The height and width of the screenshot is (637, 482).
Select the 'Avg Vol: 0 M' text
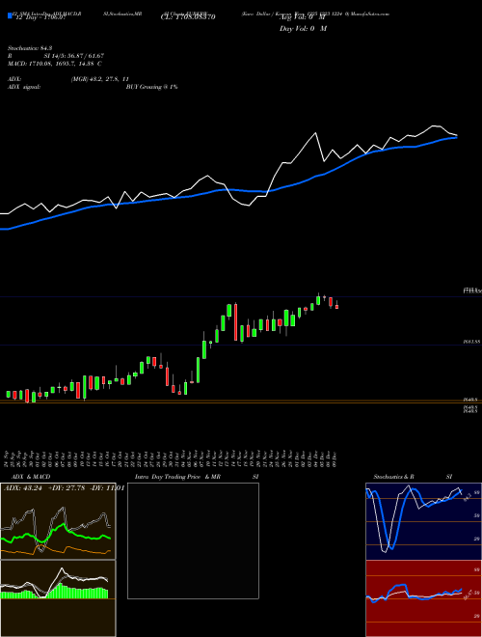[303, 17]
